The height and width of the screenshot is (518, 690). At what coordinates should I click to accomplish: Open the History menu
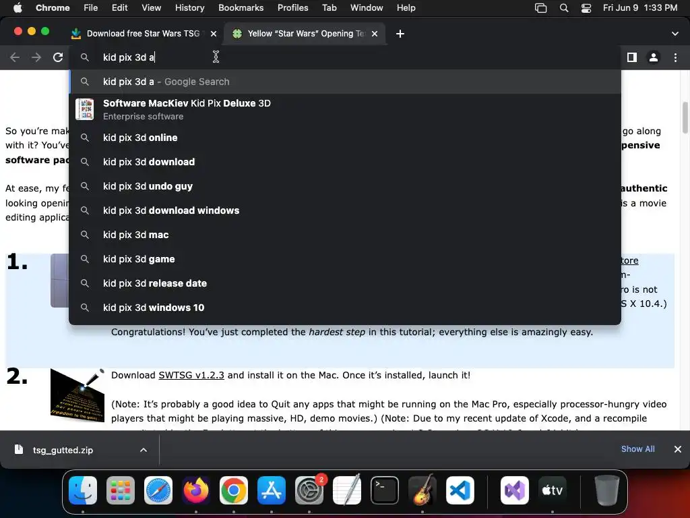[x=189, y=7]
